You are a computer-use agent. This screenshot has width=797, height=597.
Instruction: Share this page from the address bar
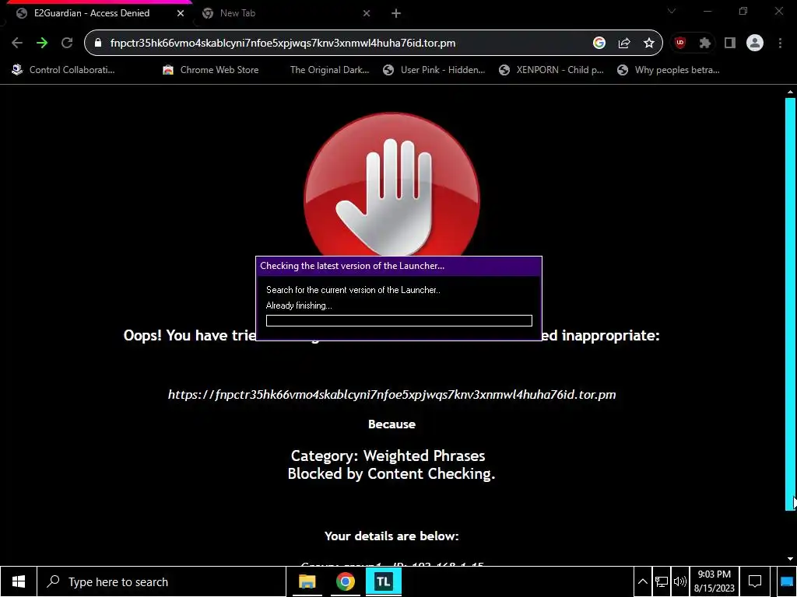point(624,44)
